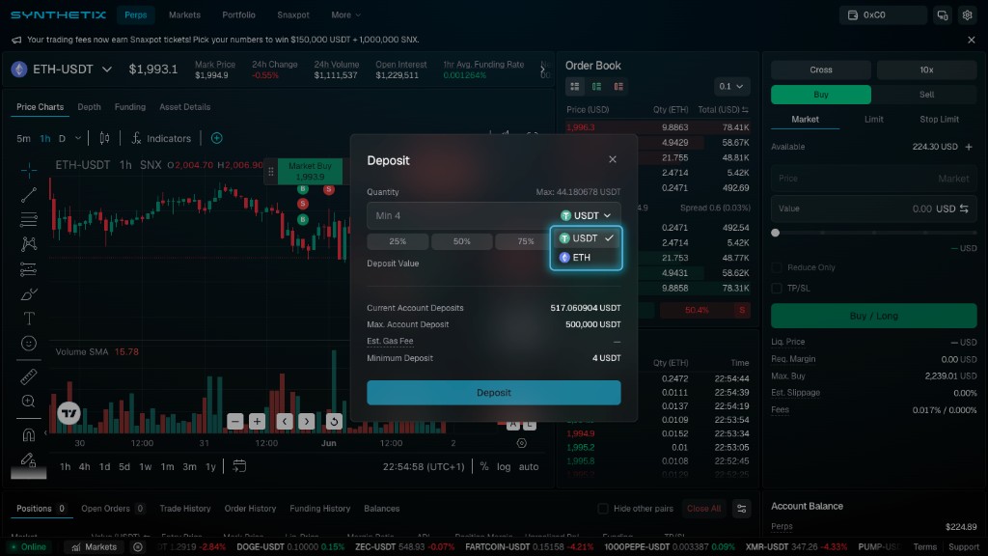Open the forecasting and measurement tools

[28, 269]
